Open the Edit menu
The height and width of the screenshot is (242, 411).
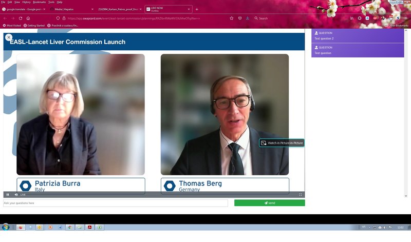(x=10, y=2)
